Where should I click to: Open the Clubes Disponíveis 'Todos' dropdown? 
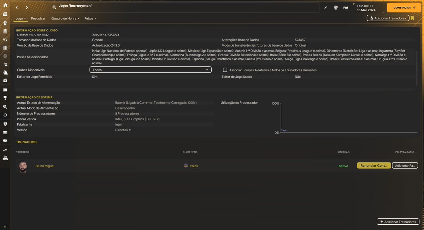(151, 70)
